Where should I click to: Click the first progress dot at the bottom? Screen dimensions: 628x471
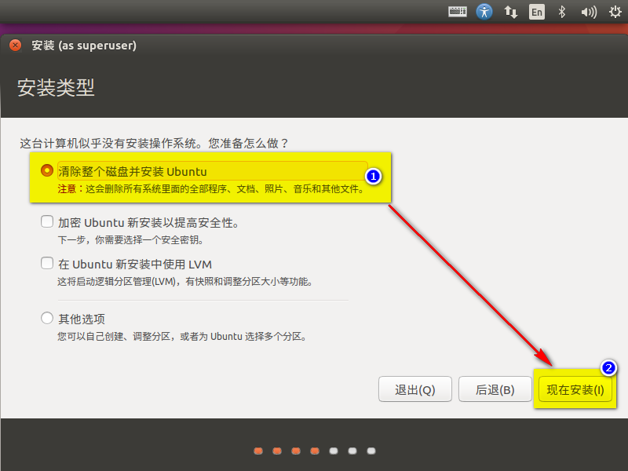[258, 451]
